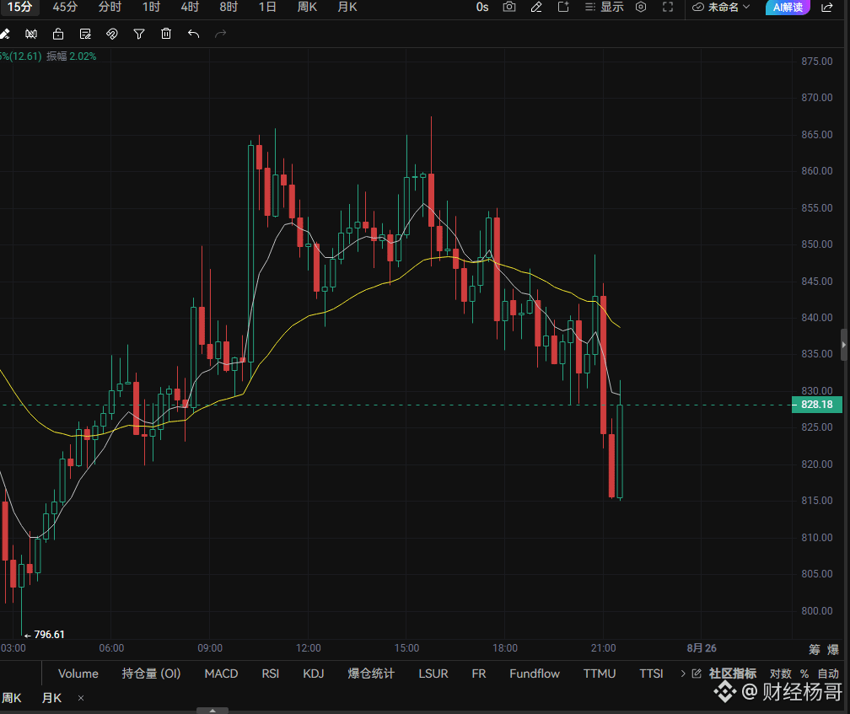
Task: Click the 爆 liquidation button on the time axis
Action: tap(833, 649)
